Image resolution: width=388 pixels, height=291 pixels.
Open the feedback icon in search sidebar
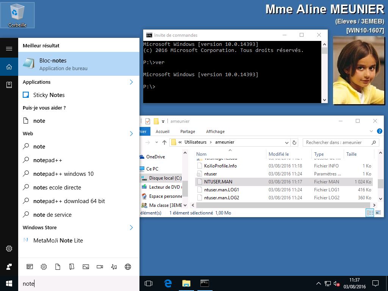coord(9,266)
